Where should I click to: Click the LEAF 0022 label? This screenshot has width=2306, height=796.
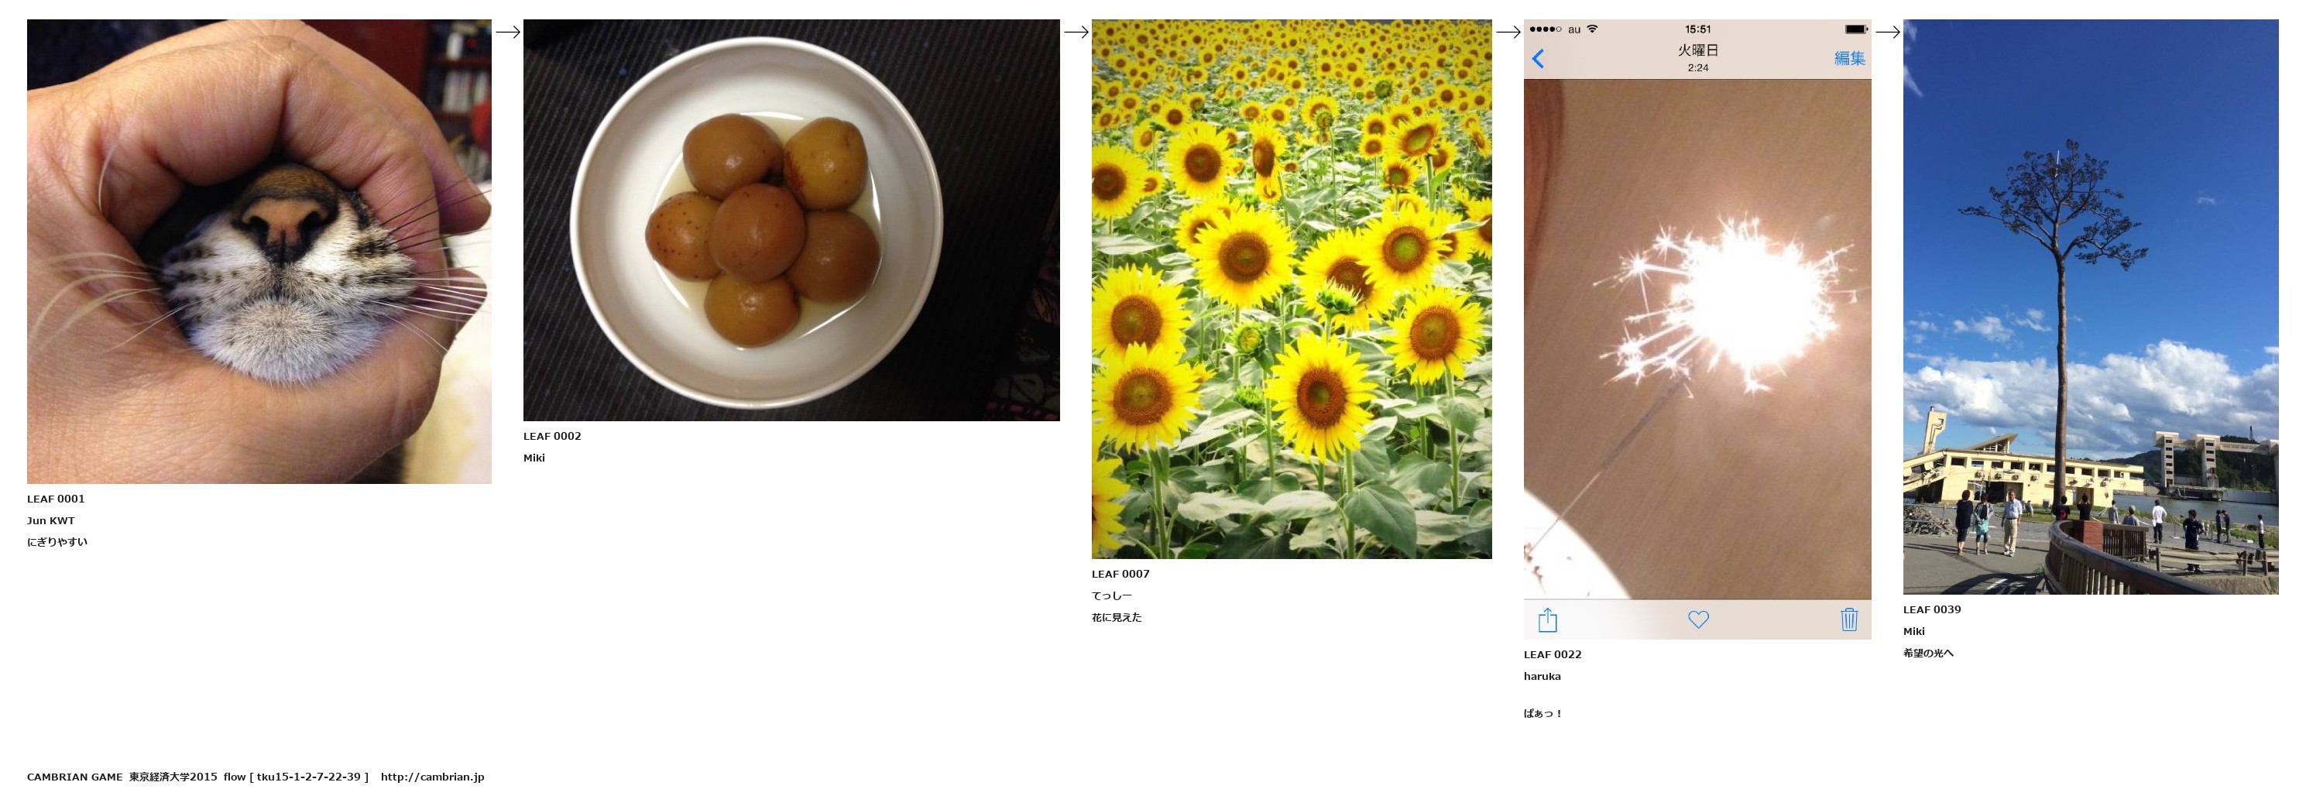pyautogui.click(x=1553, y=654)
